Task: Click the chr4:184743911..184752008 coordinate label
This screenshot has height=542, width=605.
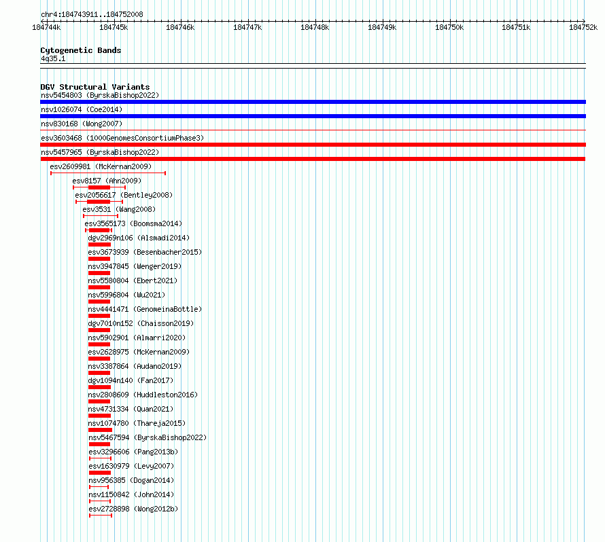Action: coord(92,14)
